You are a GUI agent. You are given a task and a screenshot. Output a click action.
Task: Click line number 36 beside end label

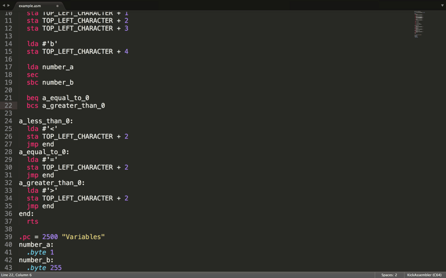point(8,214)
